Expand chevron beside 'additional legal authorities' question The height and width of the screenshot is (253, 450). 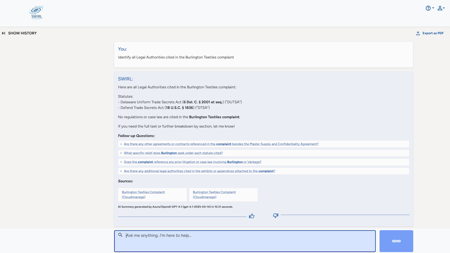click(121, 171)
